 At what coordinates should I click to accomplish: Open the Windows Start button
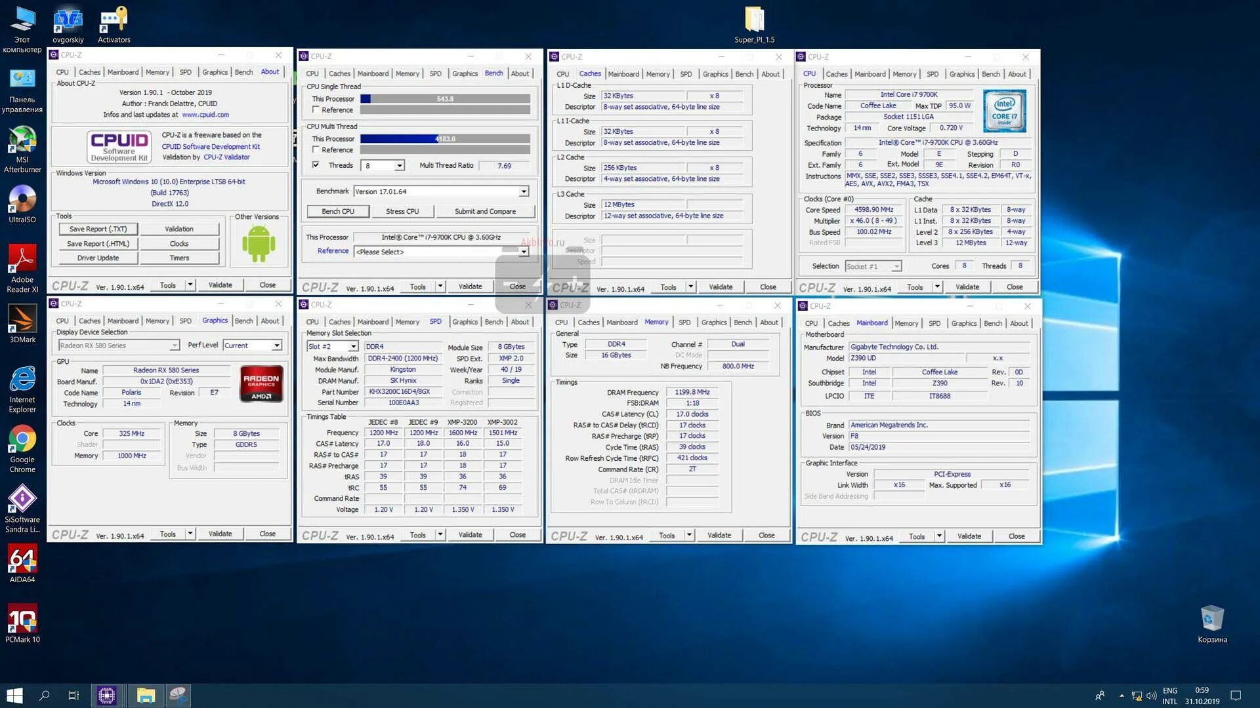pyautogui.click(x=14, y=696)
